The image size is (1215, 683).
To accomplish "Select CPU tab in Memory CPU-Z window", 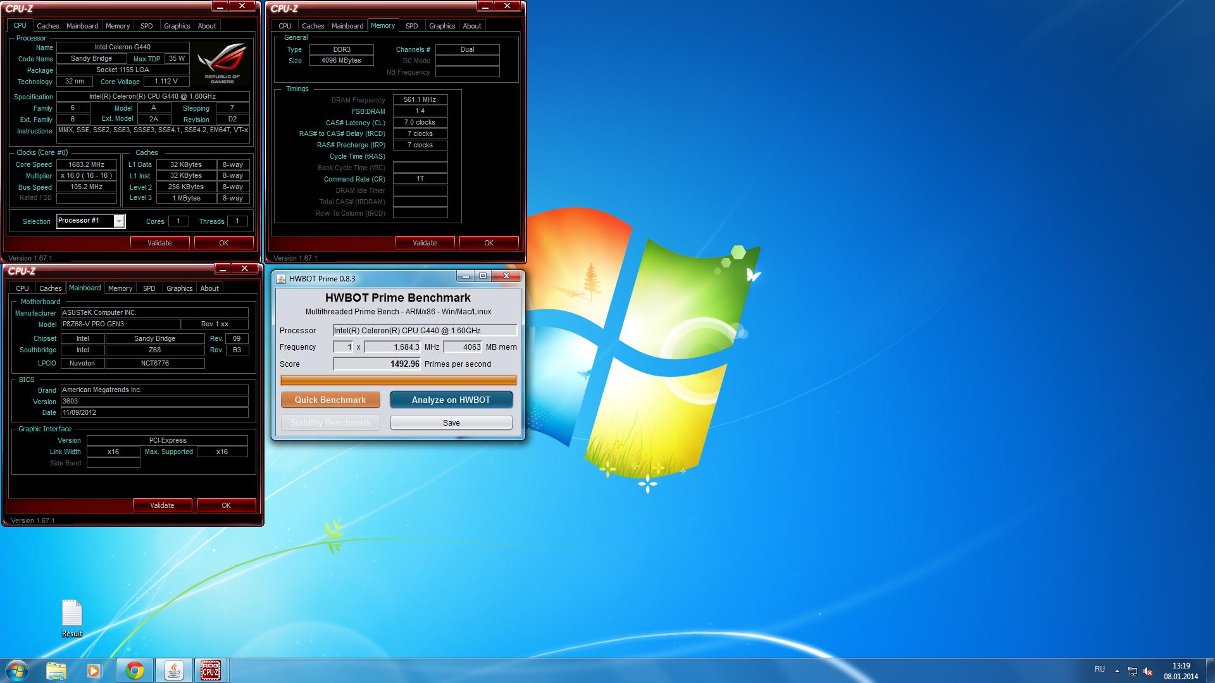I will click(285, 26).
